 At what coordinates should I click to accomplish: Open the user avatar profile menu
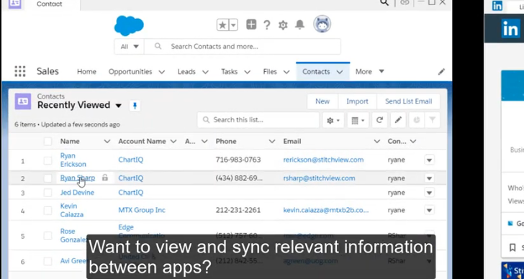click(x=322, y=24)
